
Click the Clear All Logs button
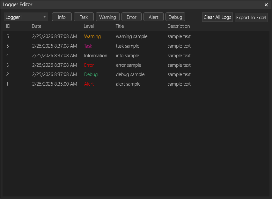coord(217,17)
